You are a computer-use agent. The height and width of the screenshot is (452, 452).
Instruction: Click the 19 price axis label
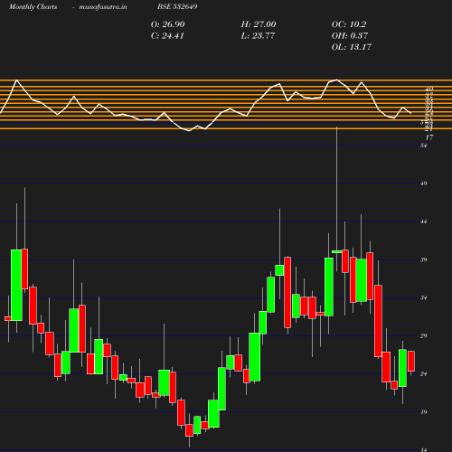pyautogui.click(x=424, y=412)
